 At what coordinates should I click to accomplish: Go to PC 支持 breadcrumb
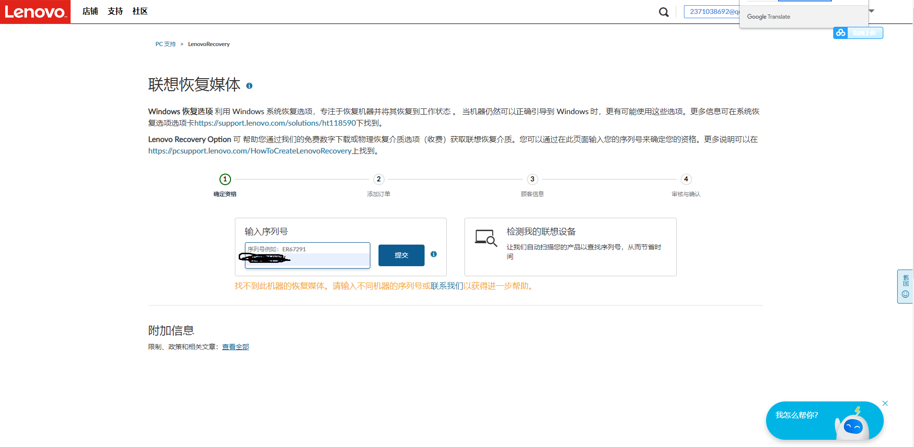click(166, 44)
